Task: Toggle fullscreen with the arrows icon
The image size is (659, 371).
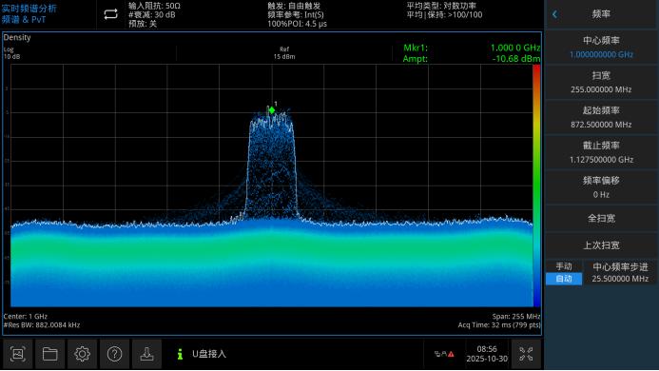Action: pos(526,354)
